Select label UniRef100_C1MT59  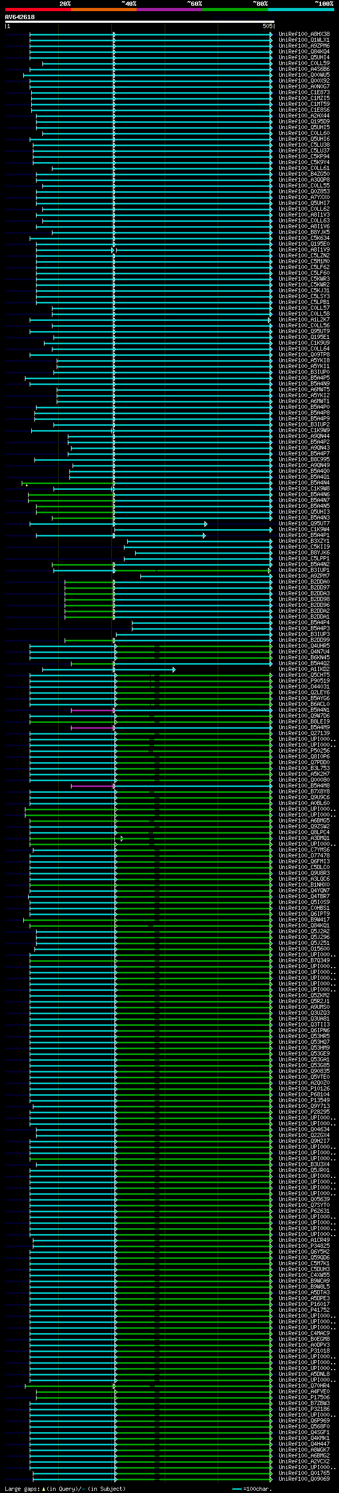304,104
